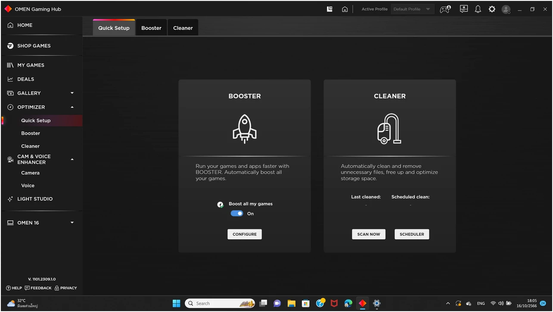Open settings gear in title bar
This screenshot has height=312, width=553.
tap(492, 9)
